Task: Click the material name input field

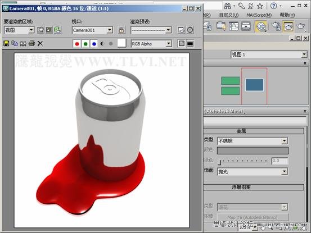Action: 255,121
